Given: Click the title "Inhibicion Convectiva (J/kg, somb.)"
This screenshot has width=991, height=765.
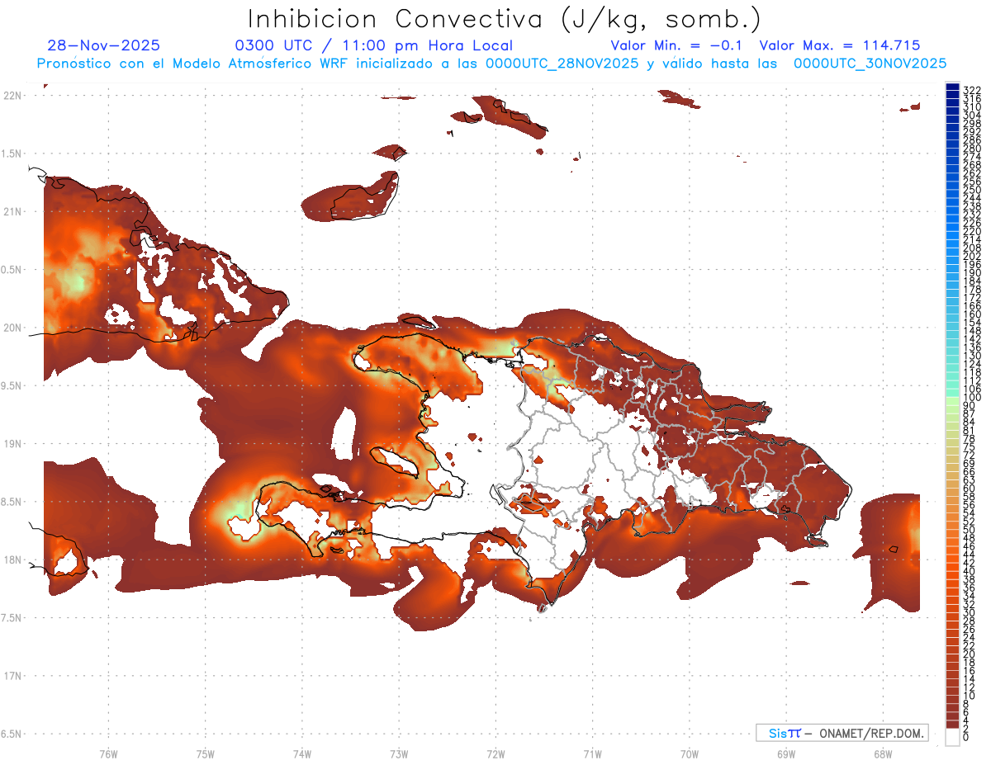Looking at the screenshot, I should pos(505,19).
